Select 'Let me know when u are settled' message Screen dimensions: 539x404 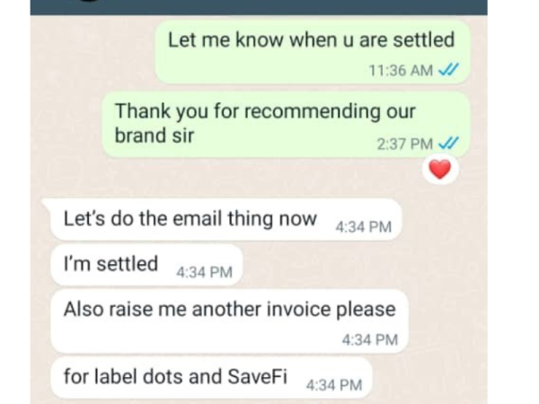(x=313, y=51)
